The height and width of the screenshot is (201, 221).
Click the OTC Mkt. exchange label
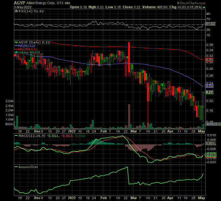coord(64,3)
